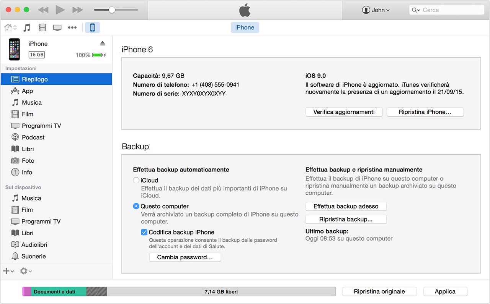Select the iCloud backup radio button
The width and height of the screenshot is (490, 304).
tap(136, 180)
